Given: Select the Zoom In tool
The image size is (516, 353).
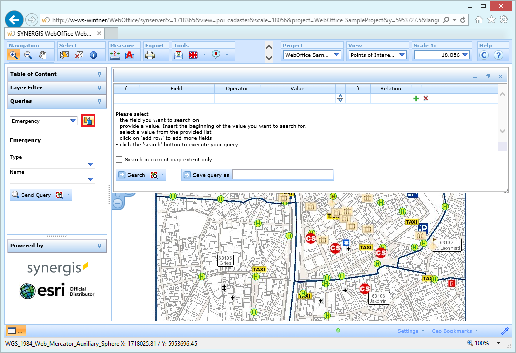Looking at the screenshot, I should pos(13,55).
